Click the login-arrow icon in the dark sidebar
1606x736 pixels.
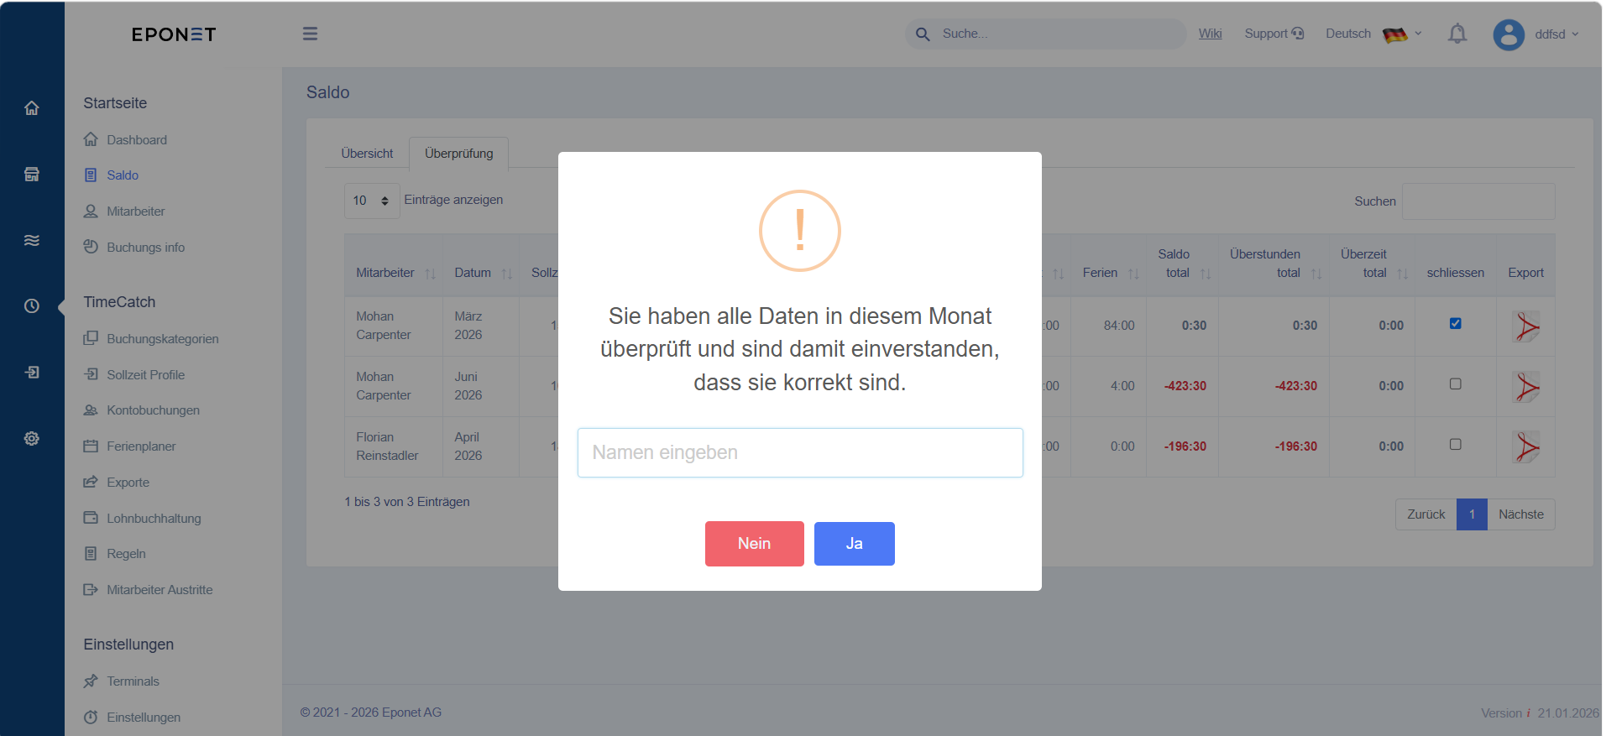click(x=32, y=373)
